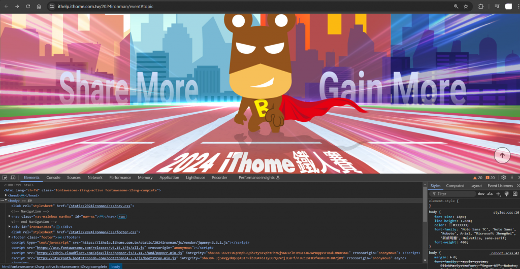Switch to the Elements tab
Image resolution: width=520 pixels, height=269 pixels.
pos(31,178)
